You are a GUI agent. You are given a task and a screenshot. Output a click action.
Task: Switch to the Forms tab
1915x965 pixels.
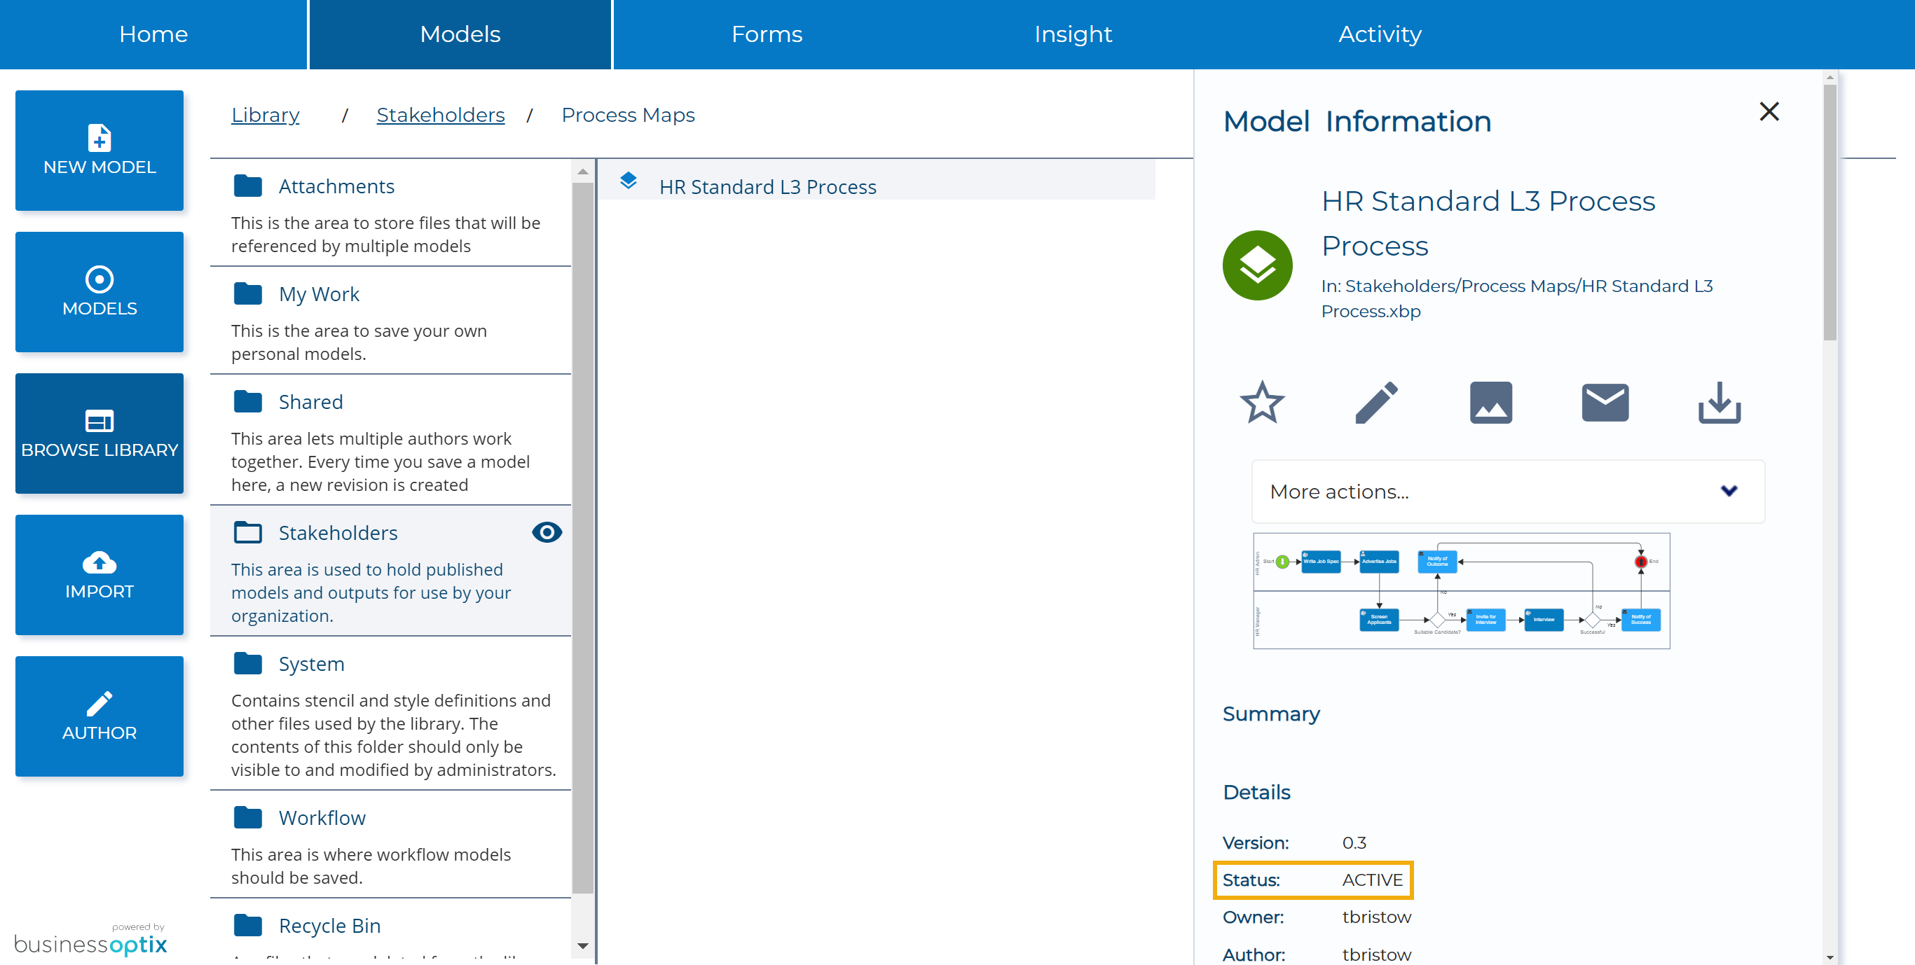click(766, 34)
